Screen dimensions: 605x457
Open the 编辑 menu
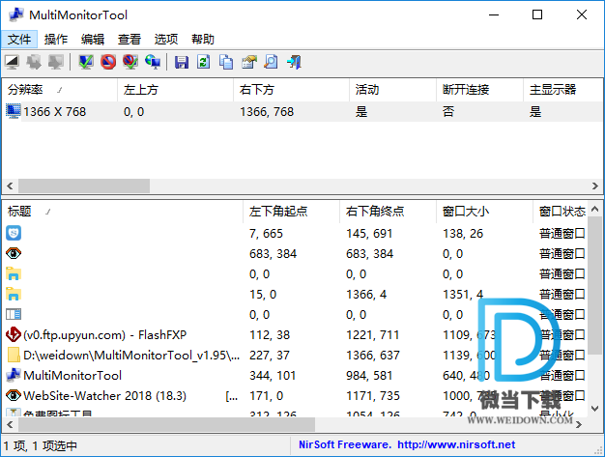click(93, 39)
